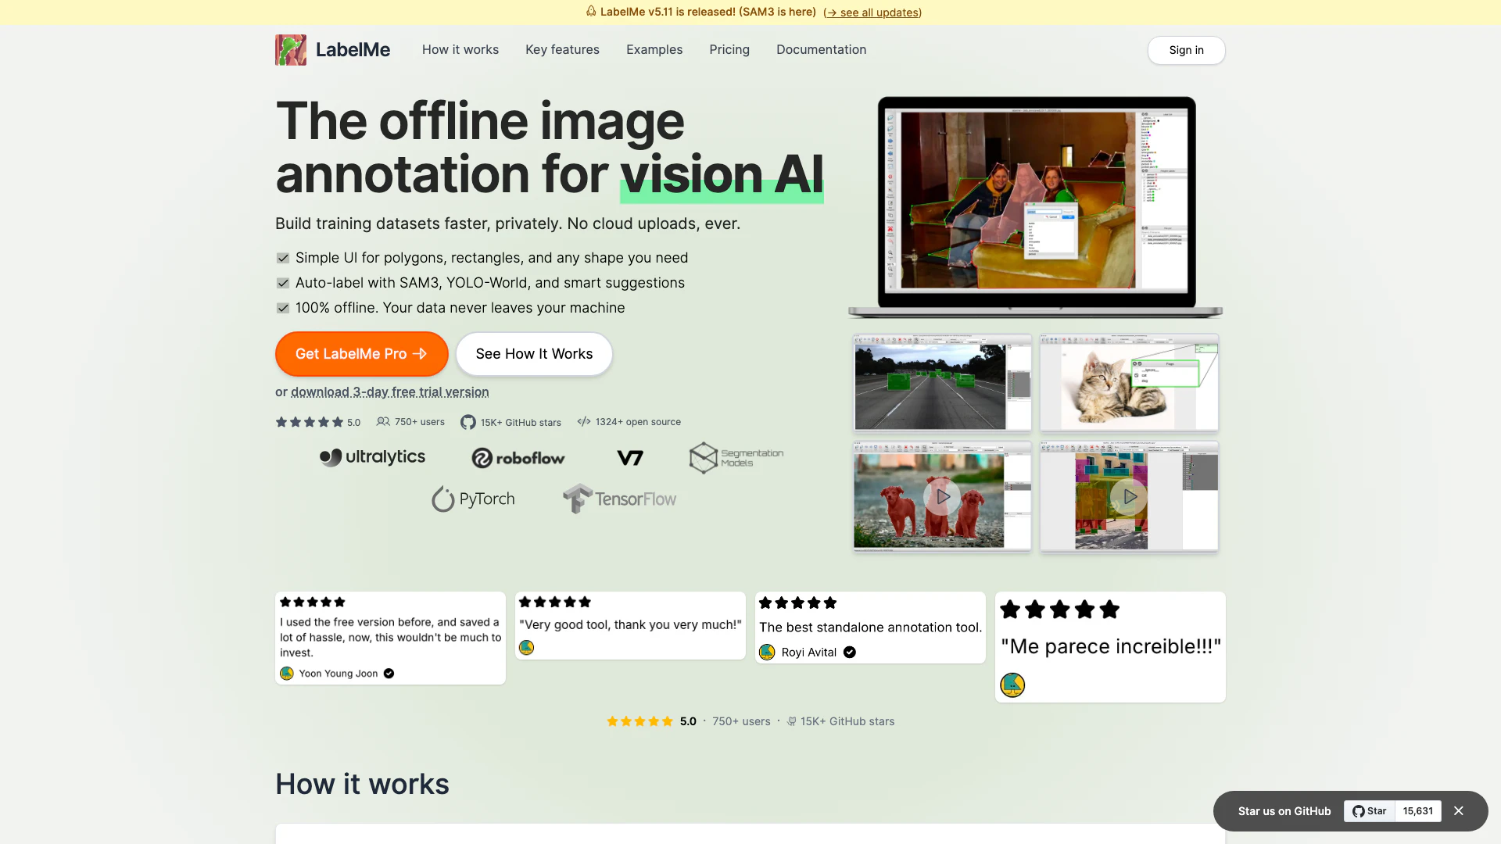
Task: Play the colorful segmentation video thumbnail
Action: coord(1129,496)
